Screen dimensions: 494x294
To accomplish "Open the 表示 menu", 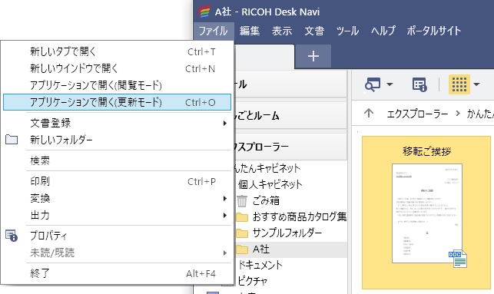I will (282, 31).
